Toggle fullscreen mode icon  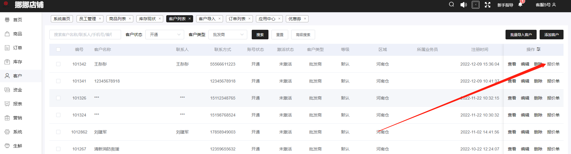[x=488, y=5]
